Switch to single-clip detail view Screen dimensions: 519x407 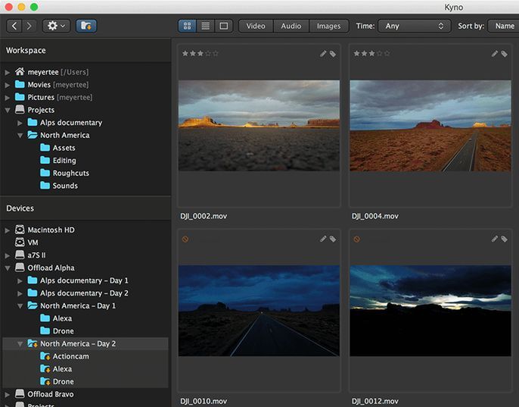click(x=223, y=26)
